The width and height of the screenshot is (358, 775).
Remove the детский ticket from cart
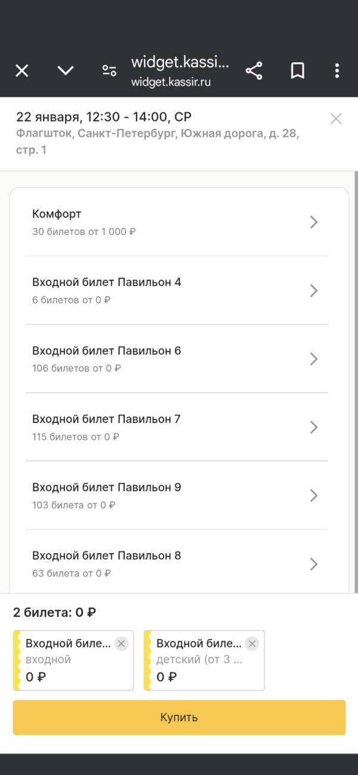coord(252,643)
